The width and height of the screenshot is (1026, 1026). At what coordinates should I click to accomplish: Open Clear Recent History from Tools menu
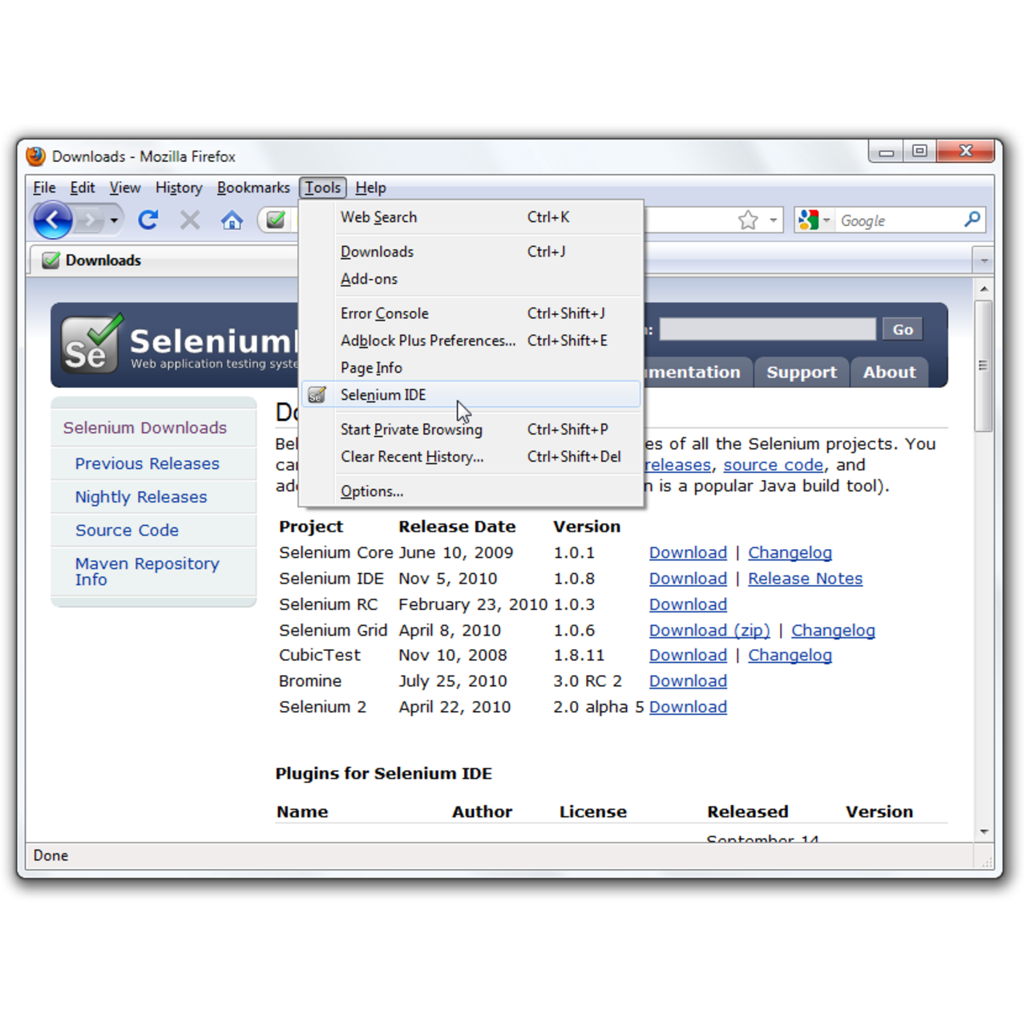(412, 457)
